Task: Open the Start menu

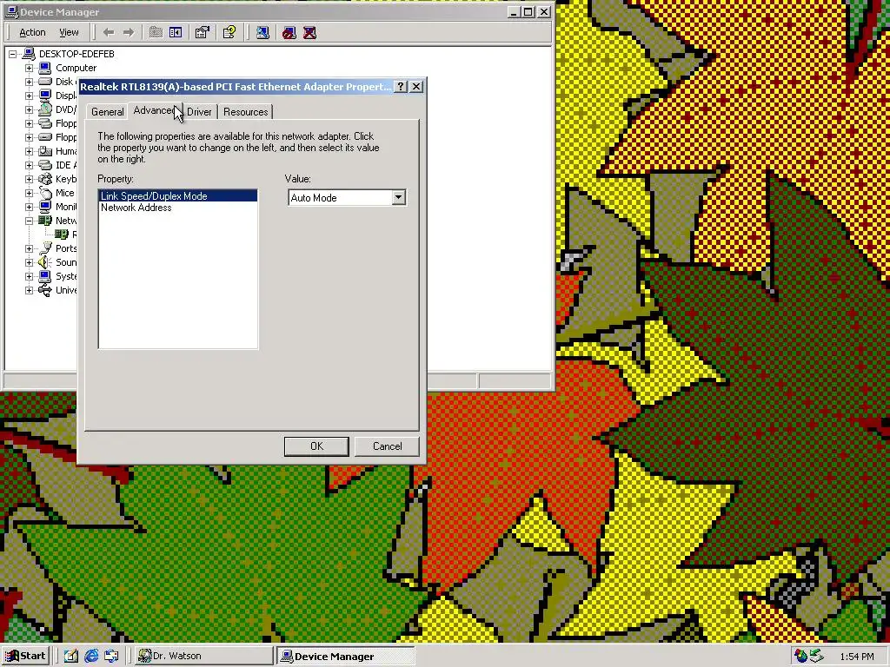Action: [x=25, y=657]
